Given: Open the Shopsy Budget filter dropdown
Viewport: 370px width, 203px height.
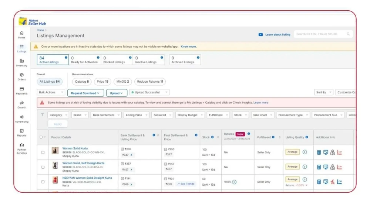Looking at the screenshot, I should (x=190, y=115).
